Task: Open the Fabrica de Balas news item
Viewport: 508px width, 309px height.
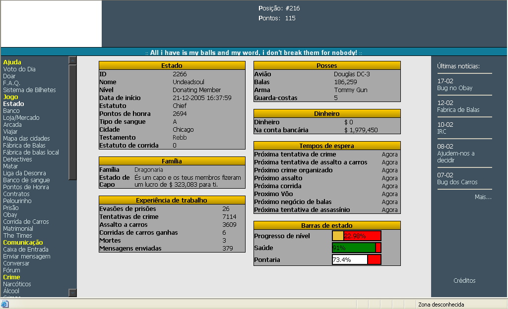Action: [458, 110]
